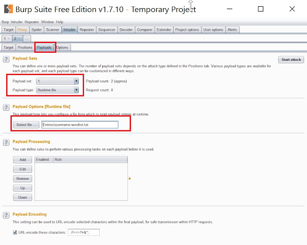Click the Start attack button

pyautogui.click(x=291, y=59)
